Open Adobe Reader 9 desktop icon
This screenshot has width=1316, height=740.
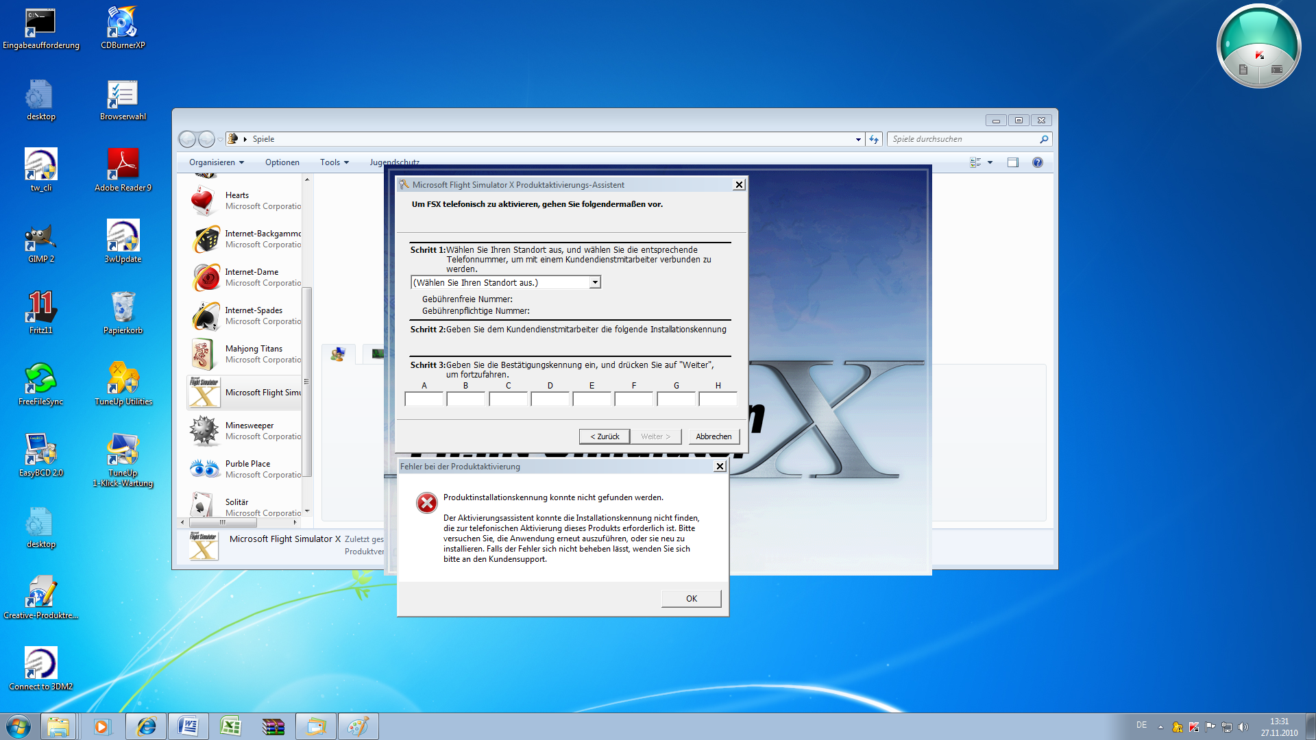pos(123,171)
